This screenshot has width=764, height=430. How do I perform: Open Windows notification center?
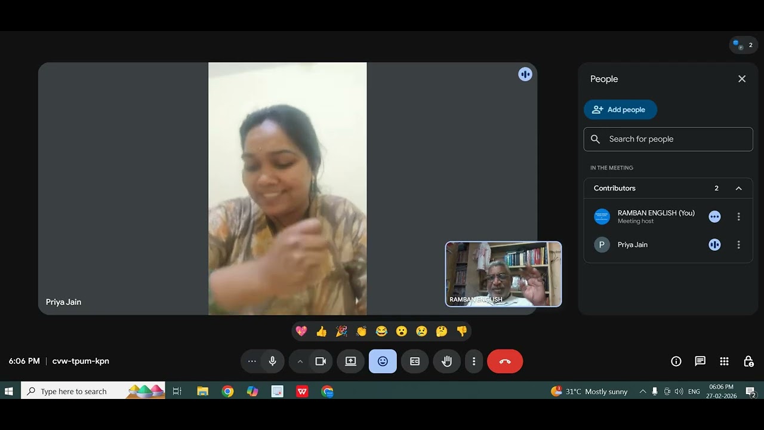point(751,391)
